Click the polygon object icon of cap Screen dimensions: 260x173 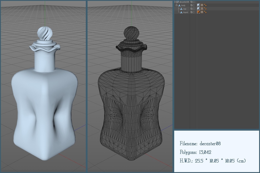181,9
